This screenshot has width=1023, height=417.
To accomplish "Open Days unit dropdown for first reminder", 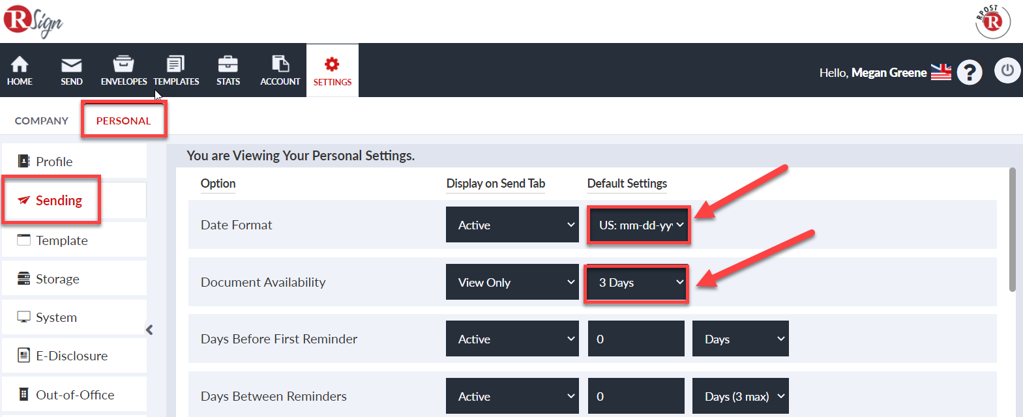I will click(x=741, y=339).
